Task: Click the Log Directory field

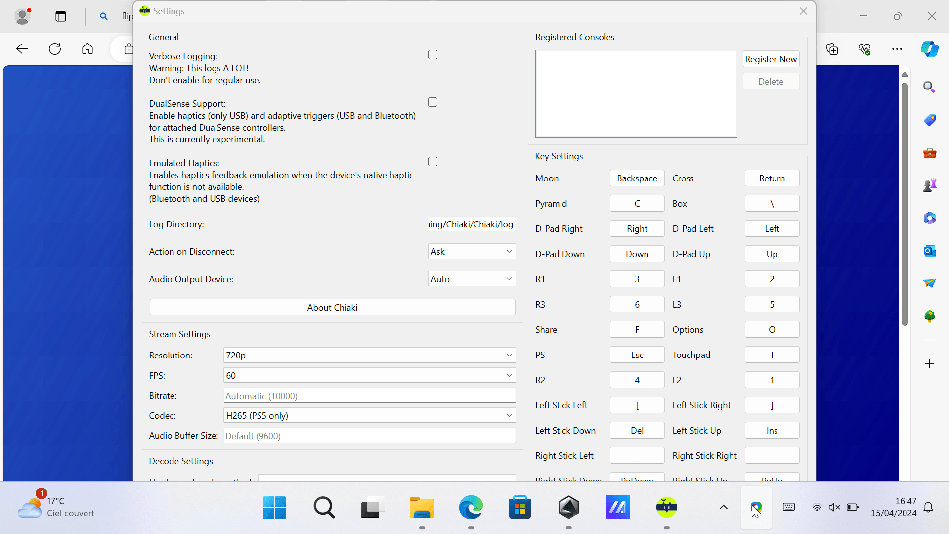Action: click(x=472, y=224)
